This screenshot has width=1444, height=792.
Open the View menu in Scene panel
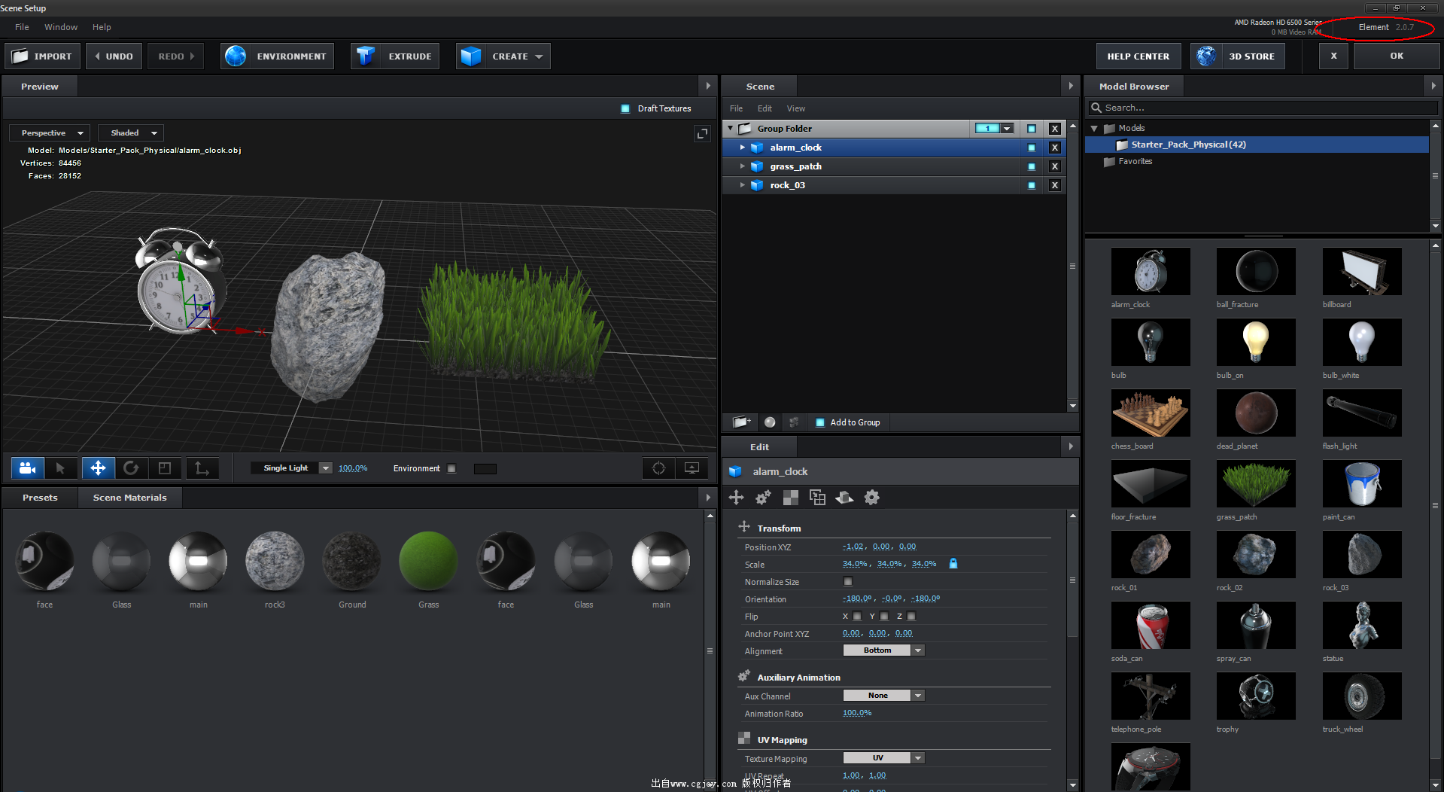796,108
